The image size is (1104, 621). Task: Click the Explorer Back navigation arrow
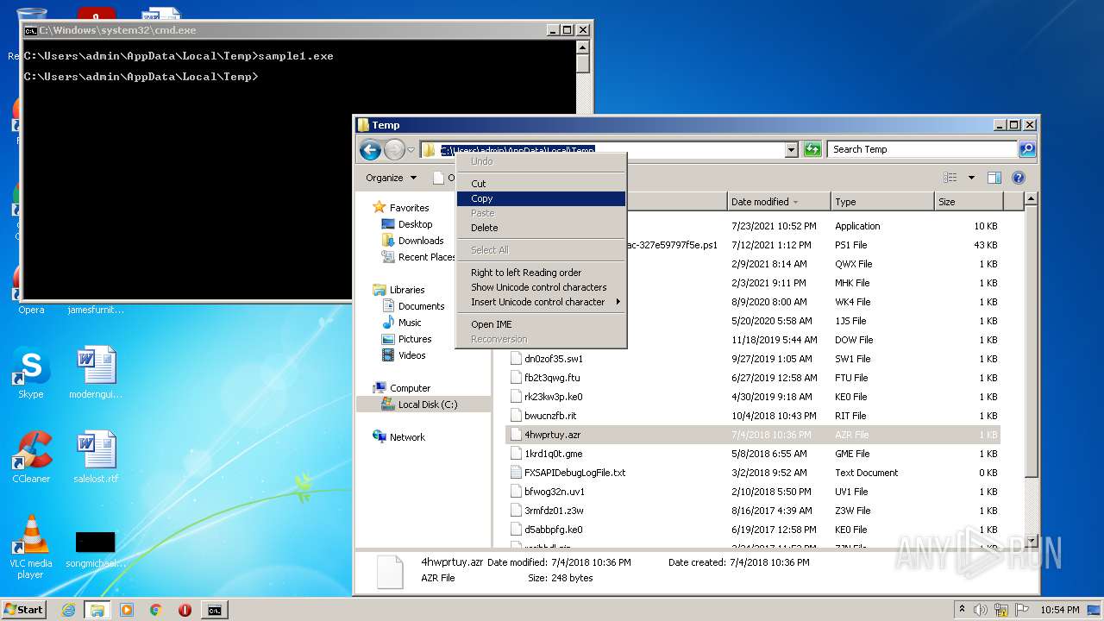tap(370, 150)
